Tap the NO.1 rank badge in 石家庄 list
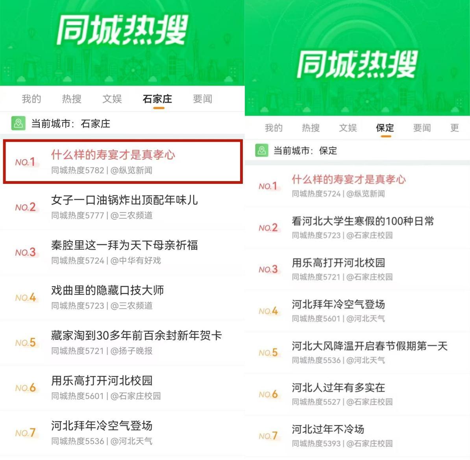Screen dimensions: 470x460 [26, 162]
